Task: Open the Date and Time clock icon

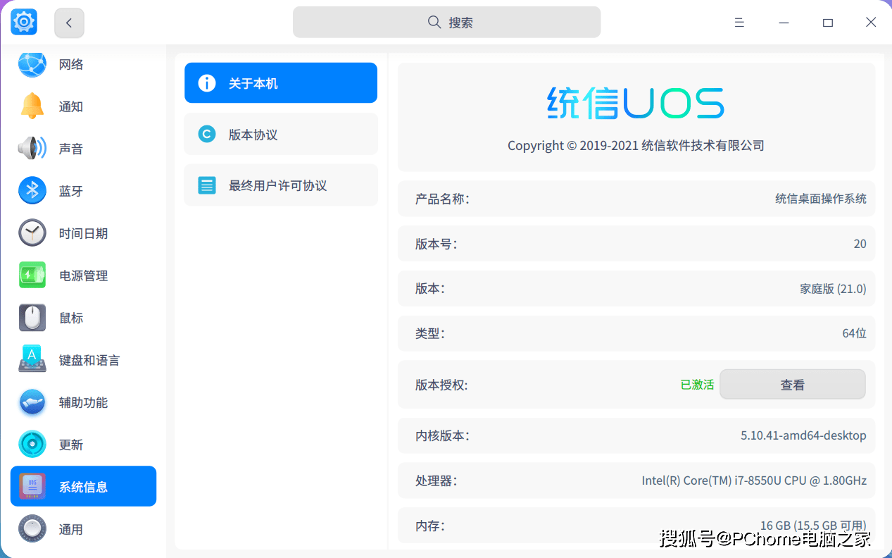Action: pos(32,233)
